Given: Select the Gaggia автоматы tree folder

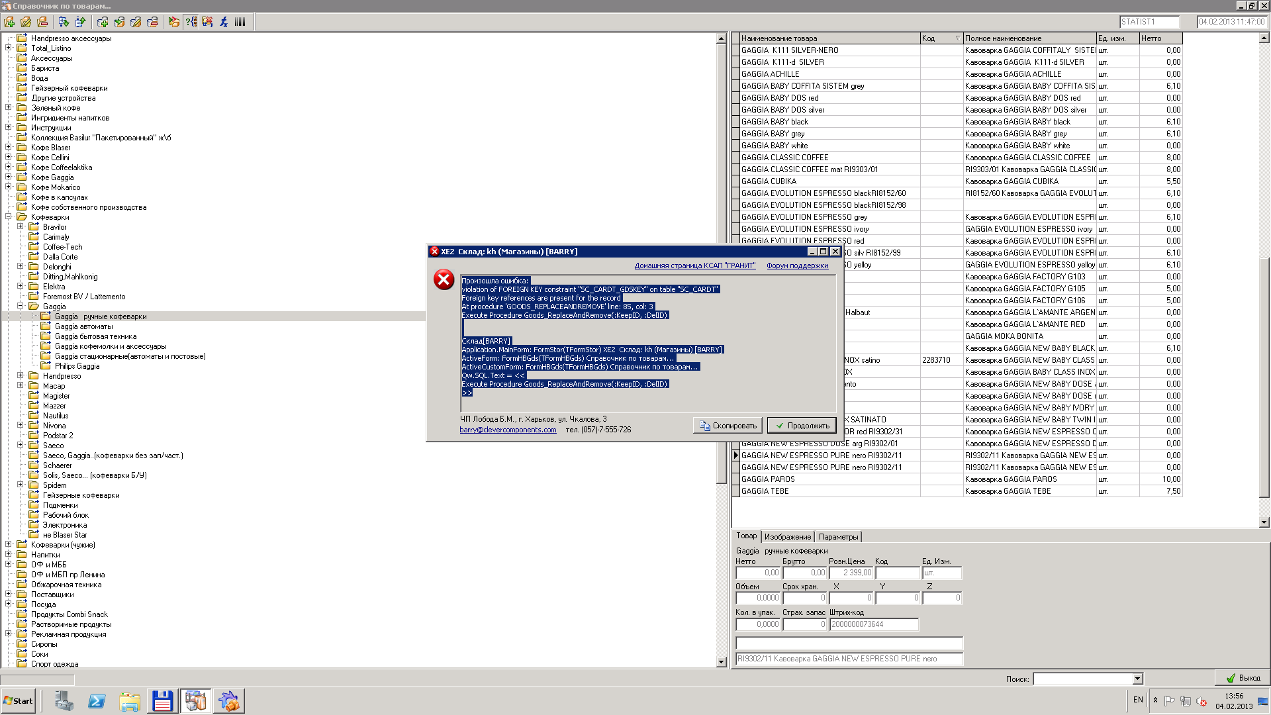Looking at the screenshot, I should click(x=83, y=326).
